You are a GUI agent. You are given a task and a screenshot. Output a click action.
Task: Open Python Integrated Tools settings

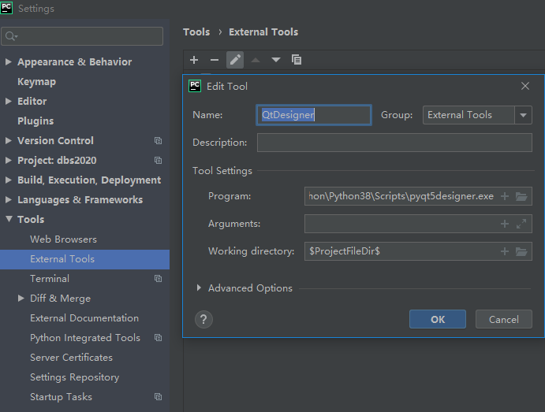[x=85, y=338]
